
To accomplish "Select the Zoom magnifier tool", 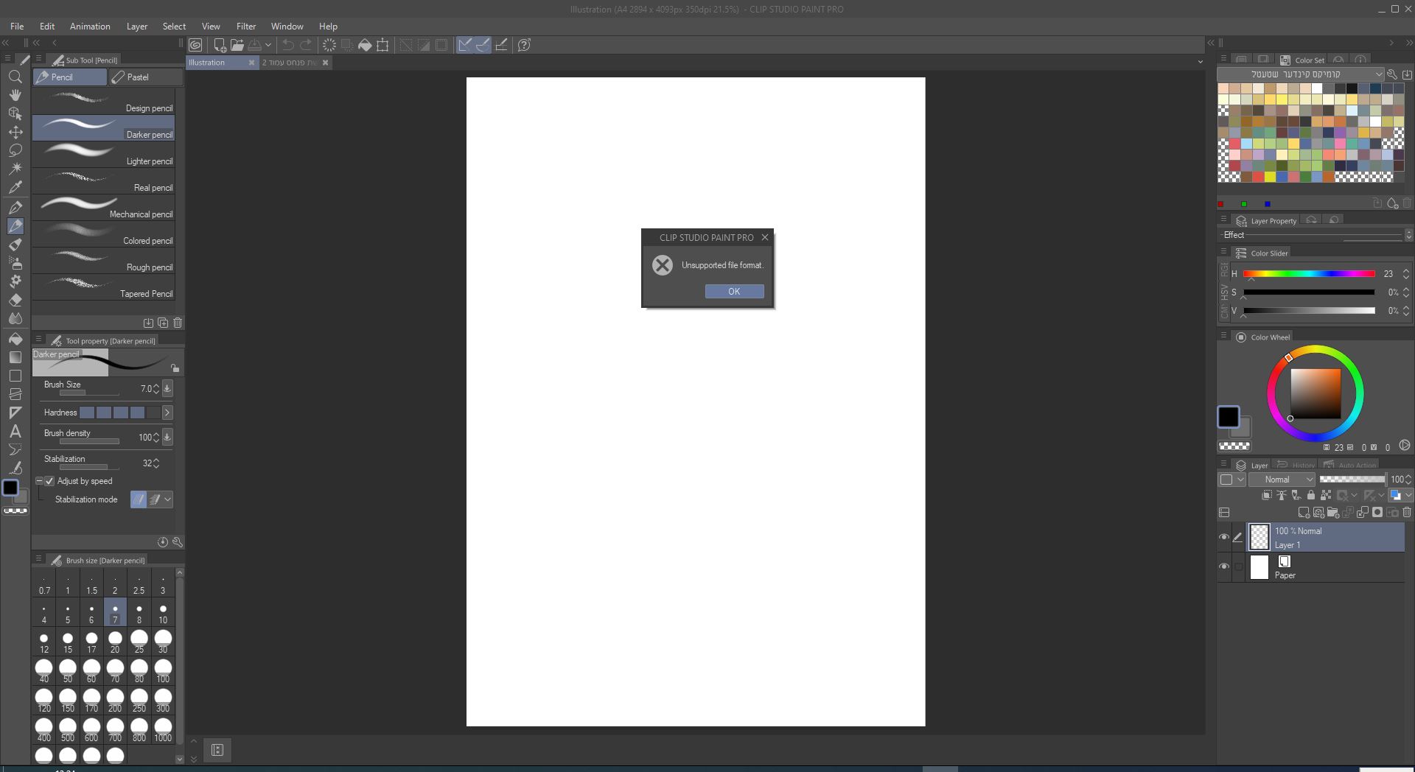I will point(15,77).
